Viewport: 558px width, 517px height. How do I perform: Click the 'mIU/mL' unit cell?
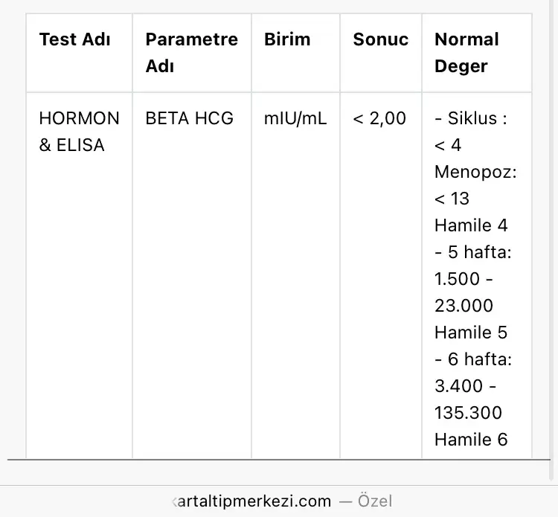[295, 118]
